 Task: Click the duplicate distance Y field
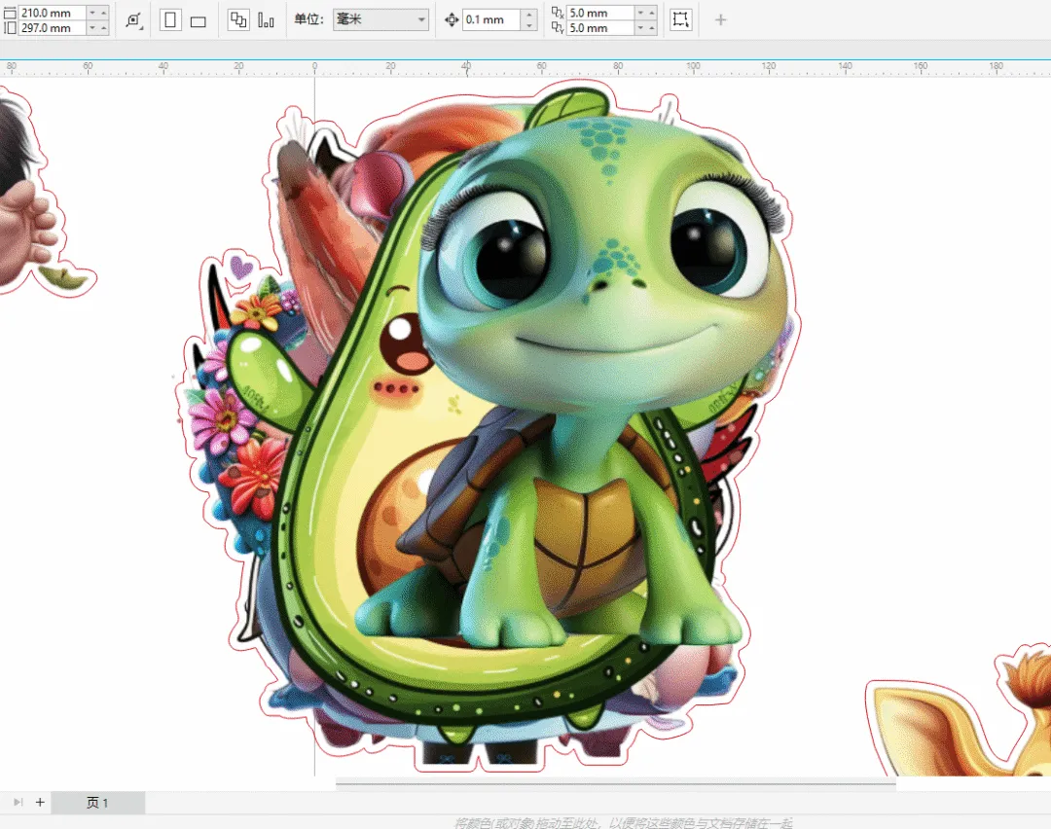click(598, 28)
